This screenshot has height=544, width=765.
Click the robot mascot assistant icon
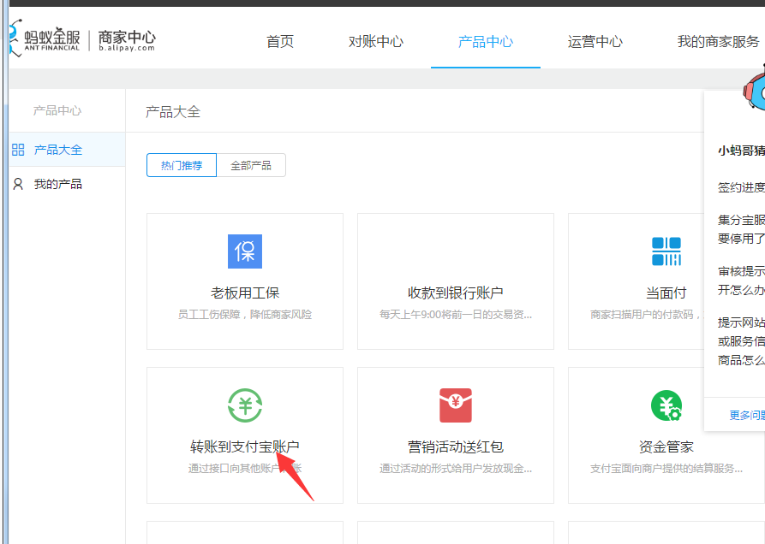[755, 90]
